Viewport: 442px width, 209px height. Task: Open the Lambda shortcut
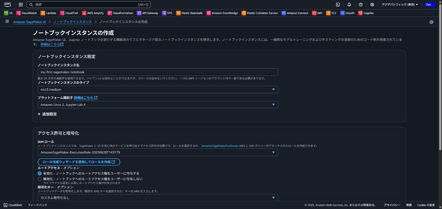point(48,13)
